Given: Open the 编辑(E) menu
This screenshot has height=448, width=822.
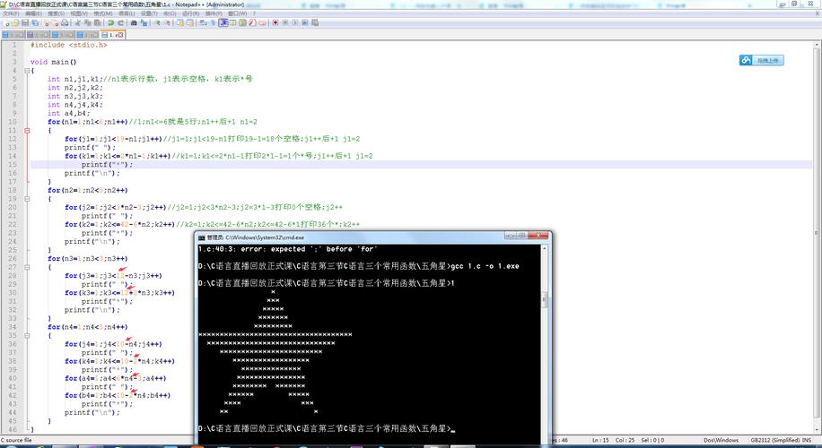Looking at the screenshot, I should pyautogui.click(x=33, y=13).
